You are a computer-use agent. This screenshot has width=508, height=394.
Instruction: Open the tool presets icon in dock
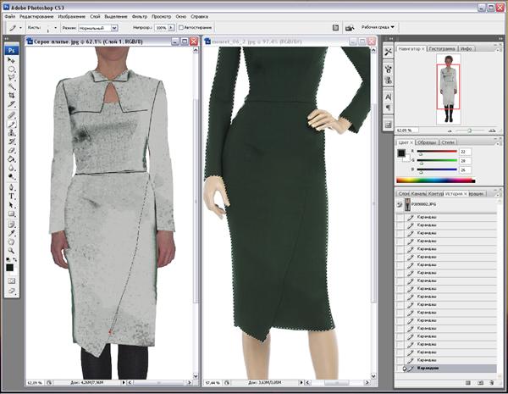[x=387, y=53]
